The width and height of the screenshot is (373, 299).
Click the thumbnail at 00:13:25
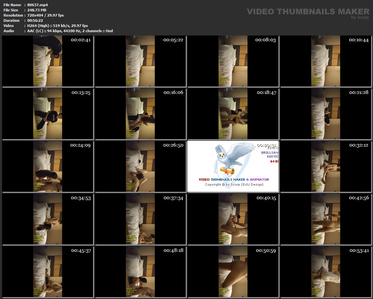pos(47,114)
